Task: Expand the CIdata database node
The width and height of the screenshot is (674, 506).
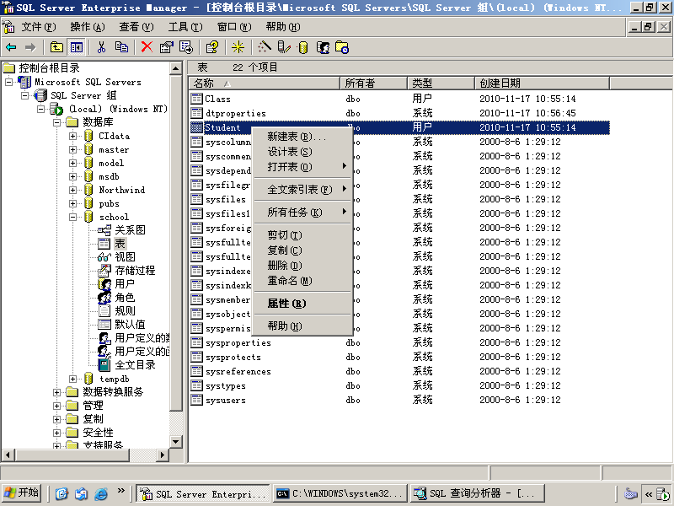Action: (x=72, y=137)
